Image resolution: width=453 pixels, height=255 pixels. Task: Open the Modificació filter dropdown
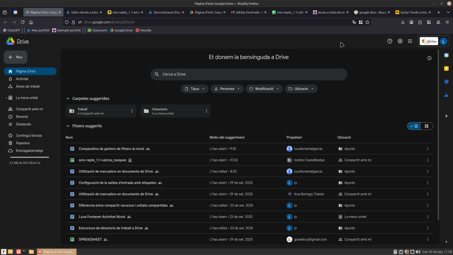[x=264, y=89]
